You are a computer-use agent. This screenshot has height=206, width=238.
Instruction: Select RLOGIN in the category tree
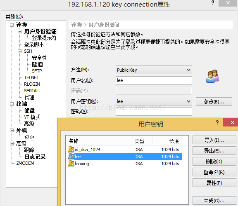tap(32, 84)
